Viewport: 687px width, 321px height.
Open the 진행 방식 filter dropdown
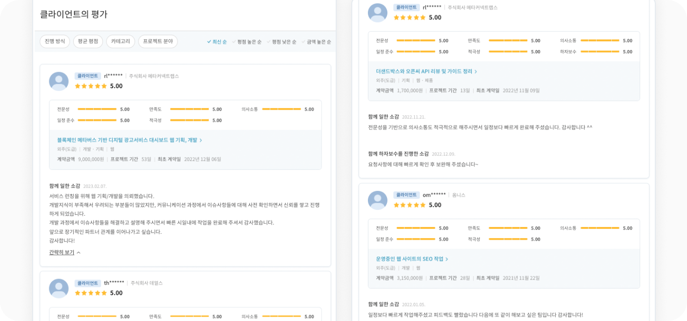[x=54, y=41]
